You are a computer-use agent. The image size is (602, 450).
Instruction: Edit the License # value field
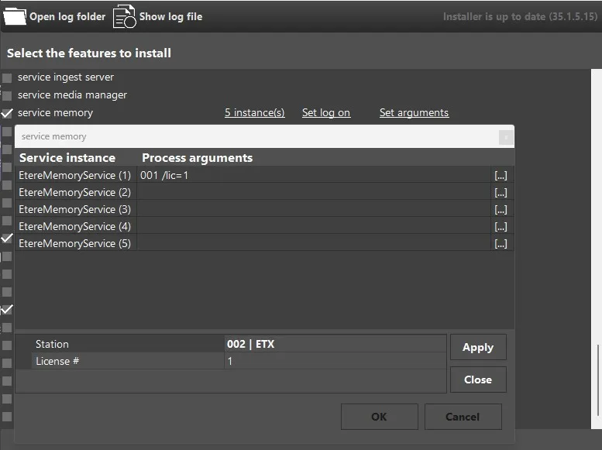(x=334, y=361)
